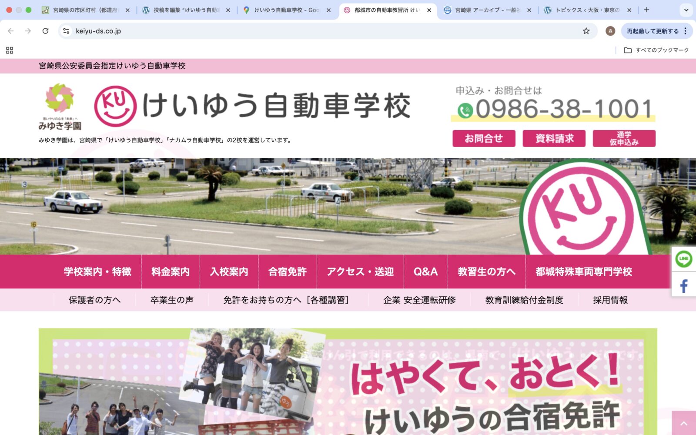The width and height of the screenshot is (696, 435).
Task: Click the 資料請求 button
Action: (x=554, y=138)
